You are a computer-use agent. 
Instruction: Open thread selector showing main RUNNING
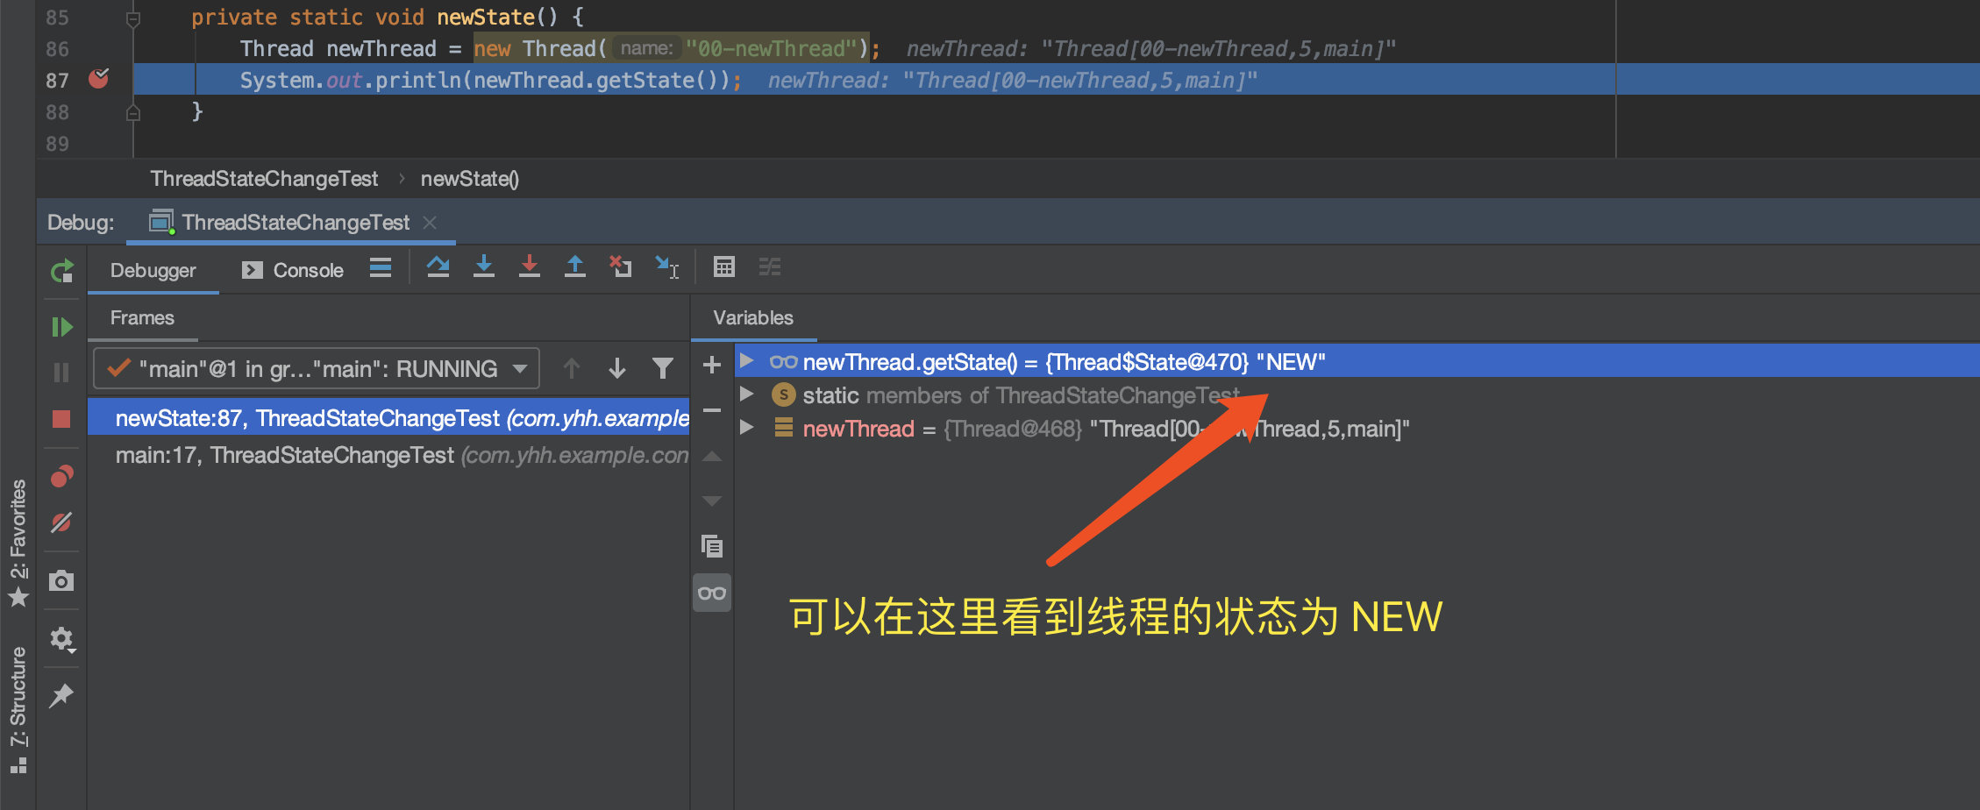pos(317,369)
